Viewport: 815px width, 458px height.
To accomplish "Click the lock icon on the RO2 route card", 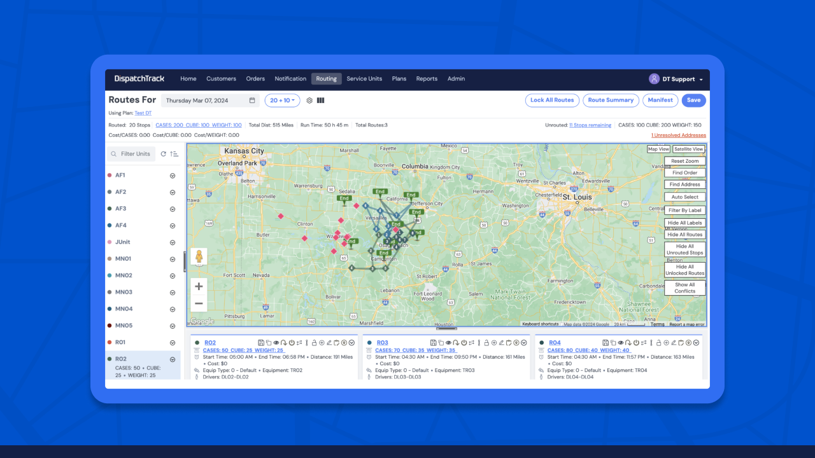I will coord(315,342).
